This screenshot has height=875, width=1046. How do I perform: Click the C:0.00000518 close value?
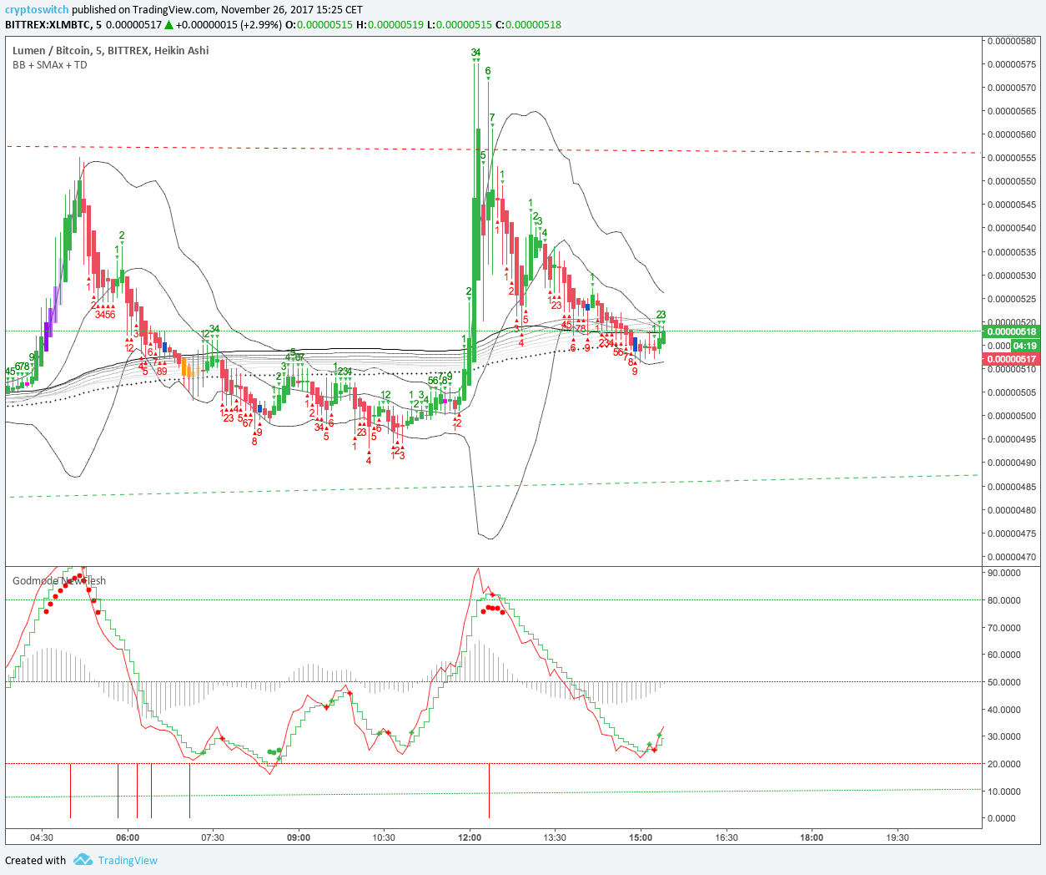[528, 24]
